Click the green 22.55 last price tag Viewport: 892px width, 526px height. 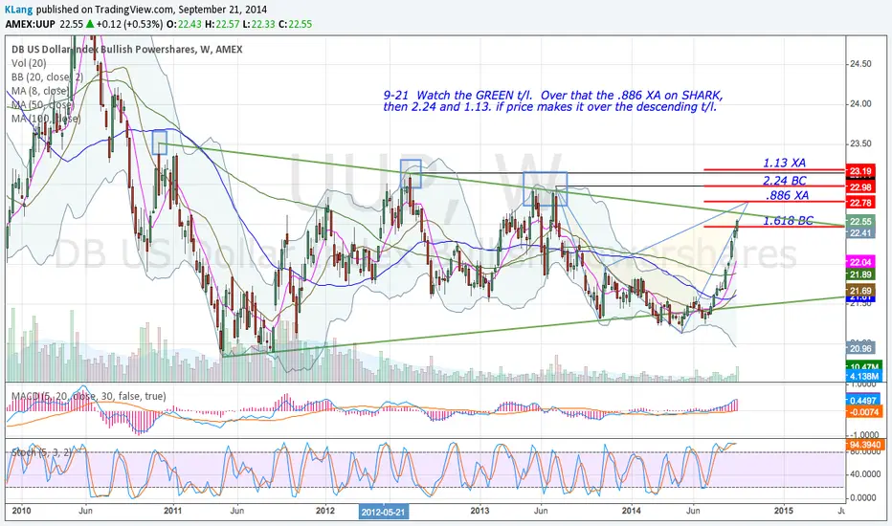[859, 222]
